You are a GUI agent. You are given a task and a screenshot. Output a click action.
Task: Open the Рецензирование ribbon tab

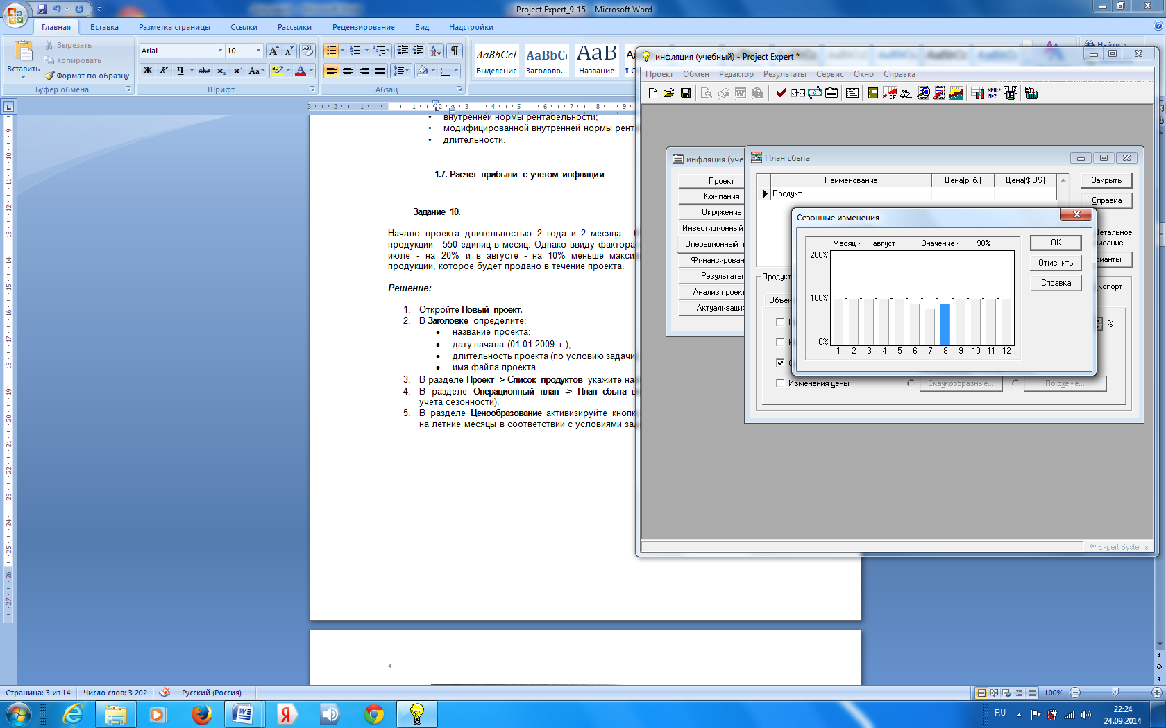[364, 27]
